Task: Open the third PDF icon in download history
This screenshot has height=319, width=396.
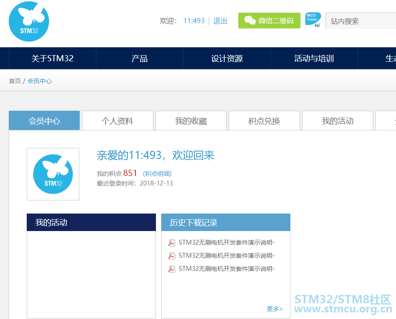Action: 172,269
